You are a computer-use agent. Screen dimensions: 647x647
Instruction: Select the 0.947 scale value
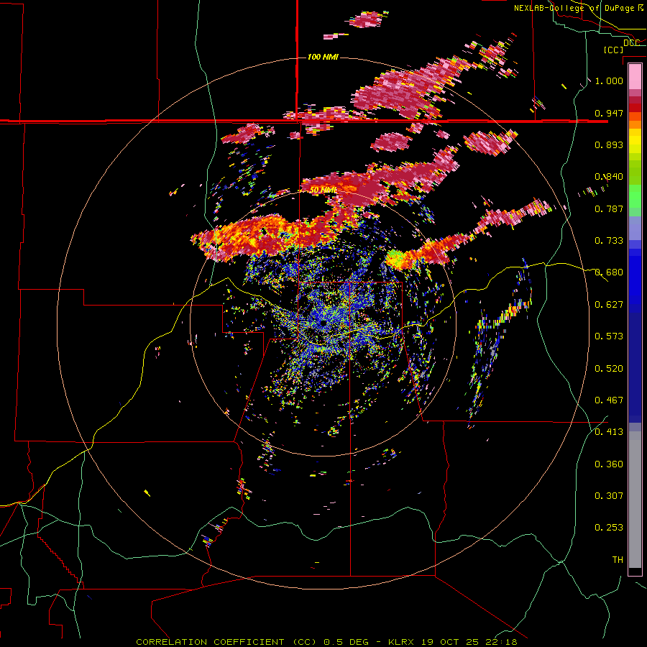pos(609,113)
